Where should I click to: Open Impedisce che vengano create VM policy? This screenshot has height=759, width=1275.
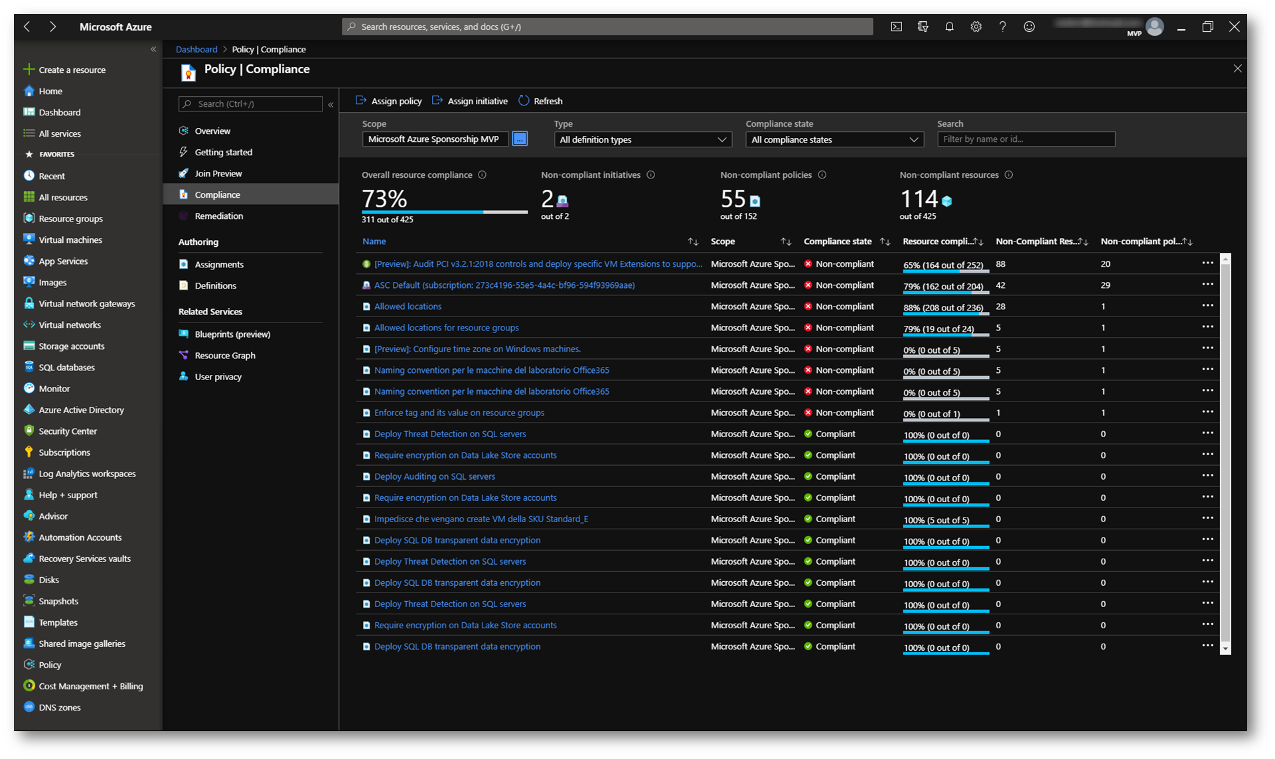click(481, 519)
